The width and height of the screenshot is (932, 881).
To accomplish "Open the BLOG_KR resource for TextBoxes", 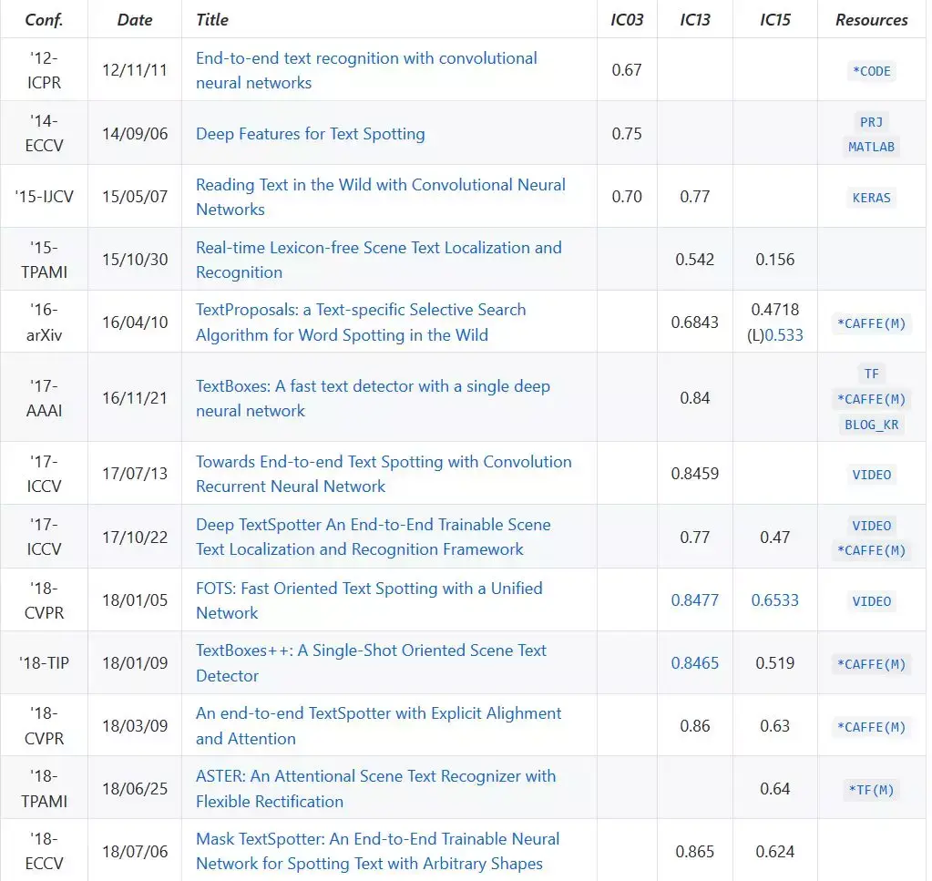I will point(871,425).
